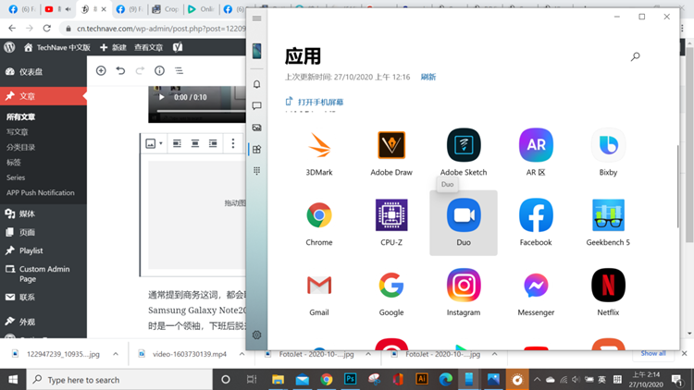Show hidden tray icons chevron
This screenshot has height=390, width=694.
(537, 380)
